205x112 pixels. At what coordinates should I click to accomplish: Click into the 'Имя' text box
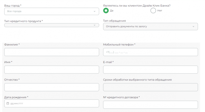(x=52, y=69)
